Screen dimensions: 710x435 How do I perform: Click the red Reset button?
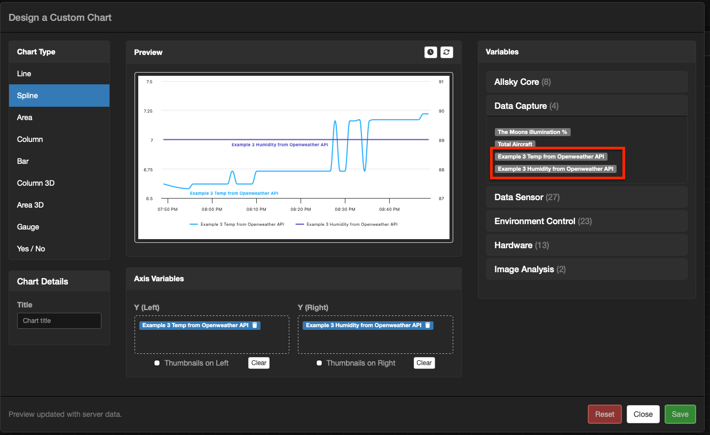click(x=605, y=414)
